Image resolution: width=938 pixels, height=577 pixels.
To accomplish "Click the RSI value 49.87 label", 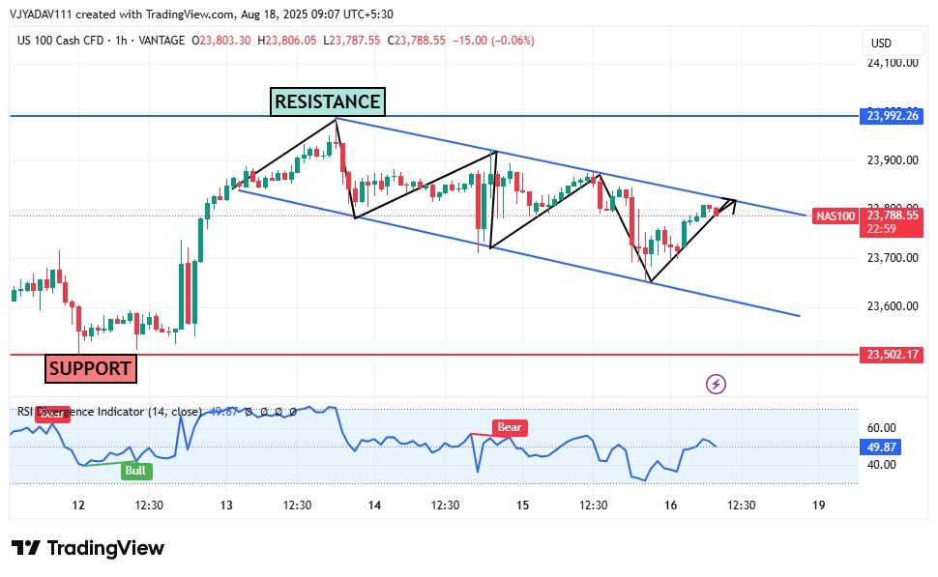I will click(881, 447).
